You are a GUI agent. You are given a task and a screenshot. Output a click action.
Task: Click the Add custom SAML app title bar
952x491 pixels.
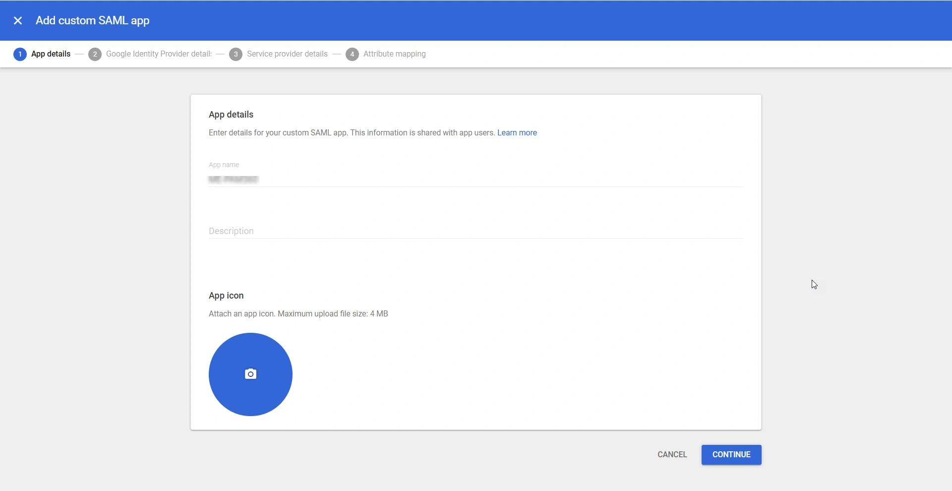[92, 20]
